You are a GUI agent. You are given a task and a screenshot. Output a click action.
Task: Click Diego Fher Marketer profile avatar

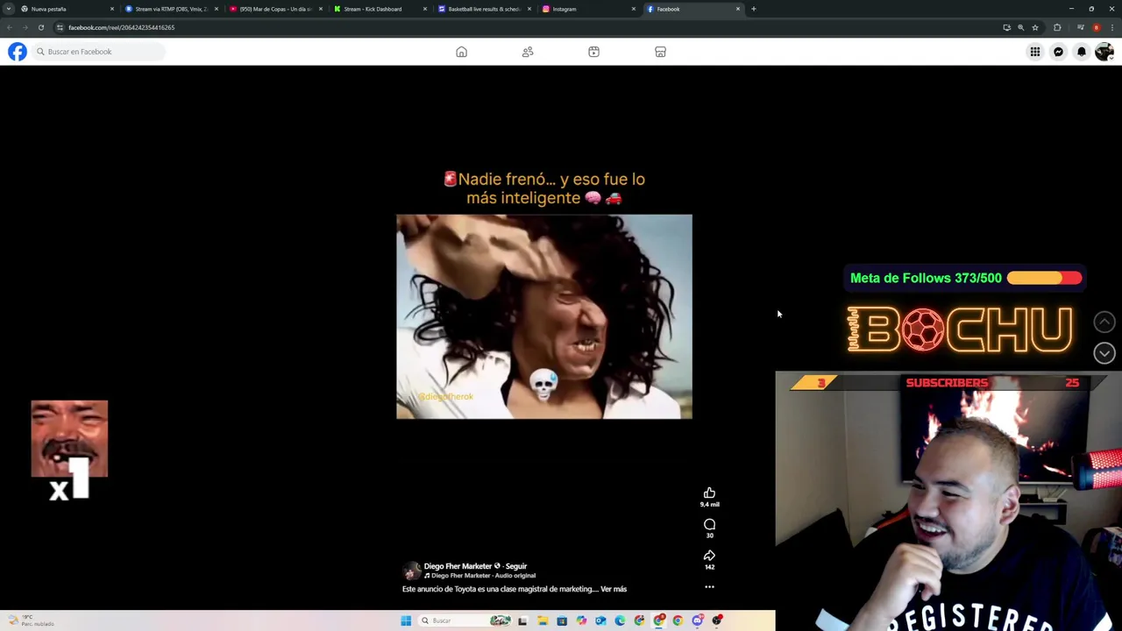[x=411, y=571]
